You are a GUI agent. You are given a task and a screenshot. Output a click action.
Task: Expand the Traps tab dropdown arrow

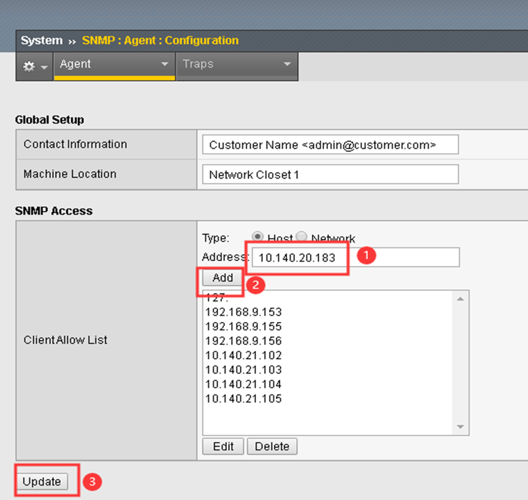tap(287, 64)
